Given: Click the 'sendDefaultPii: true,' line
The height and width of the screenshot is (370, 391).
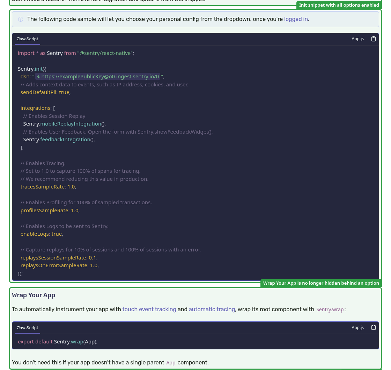Looking at the screenshot, I should 45,92.
